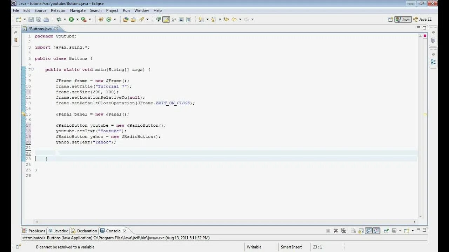Image resolution: width=449 pixels, height=252 pixels.
Task: Open the Refactor menu
Action: click(x=58, y=10)
